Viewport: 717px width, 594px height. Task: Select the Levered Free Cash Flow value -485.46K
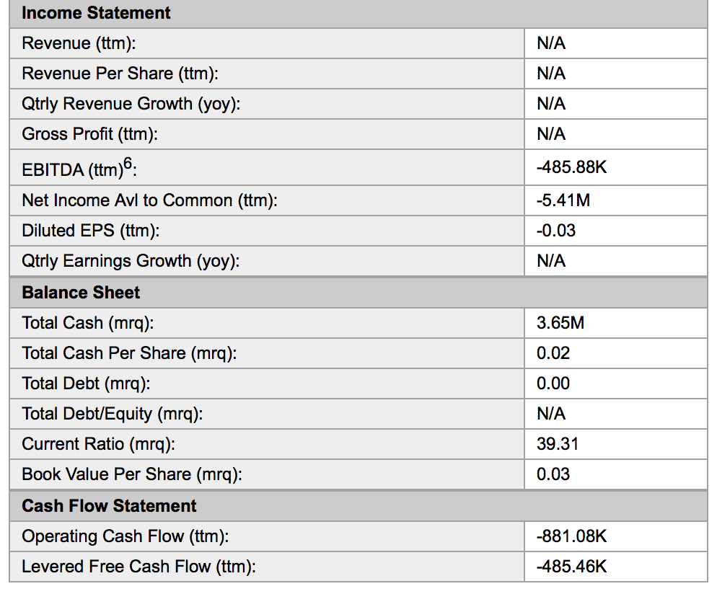[571, 567]
